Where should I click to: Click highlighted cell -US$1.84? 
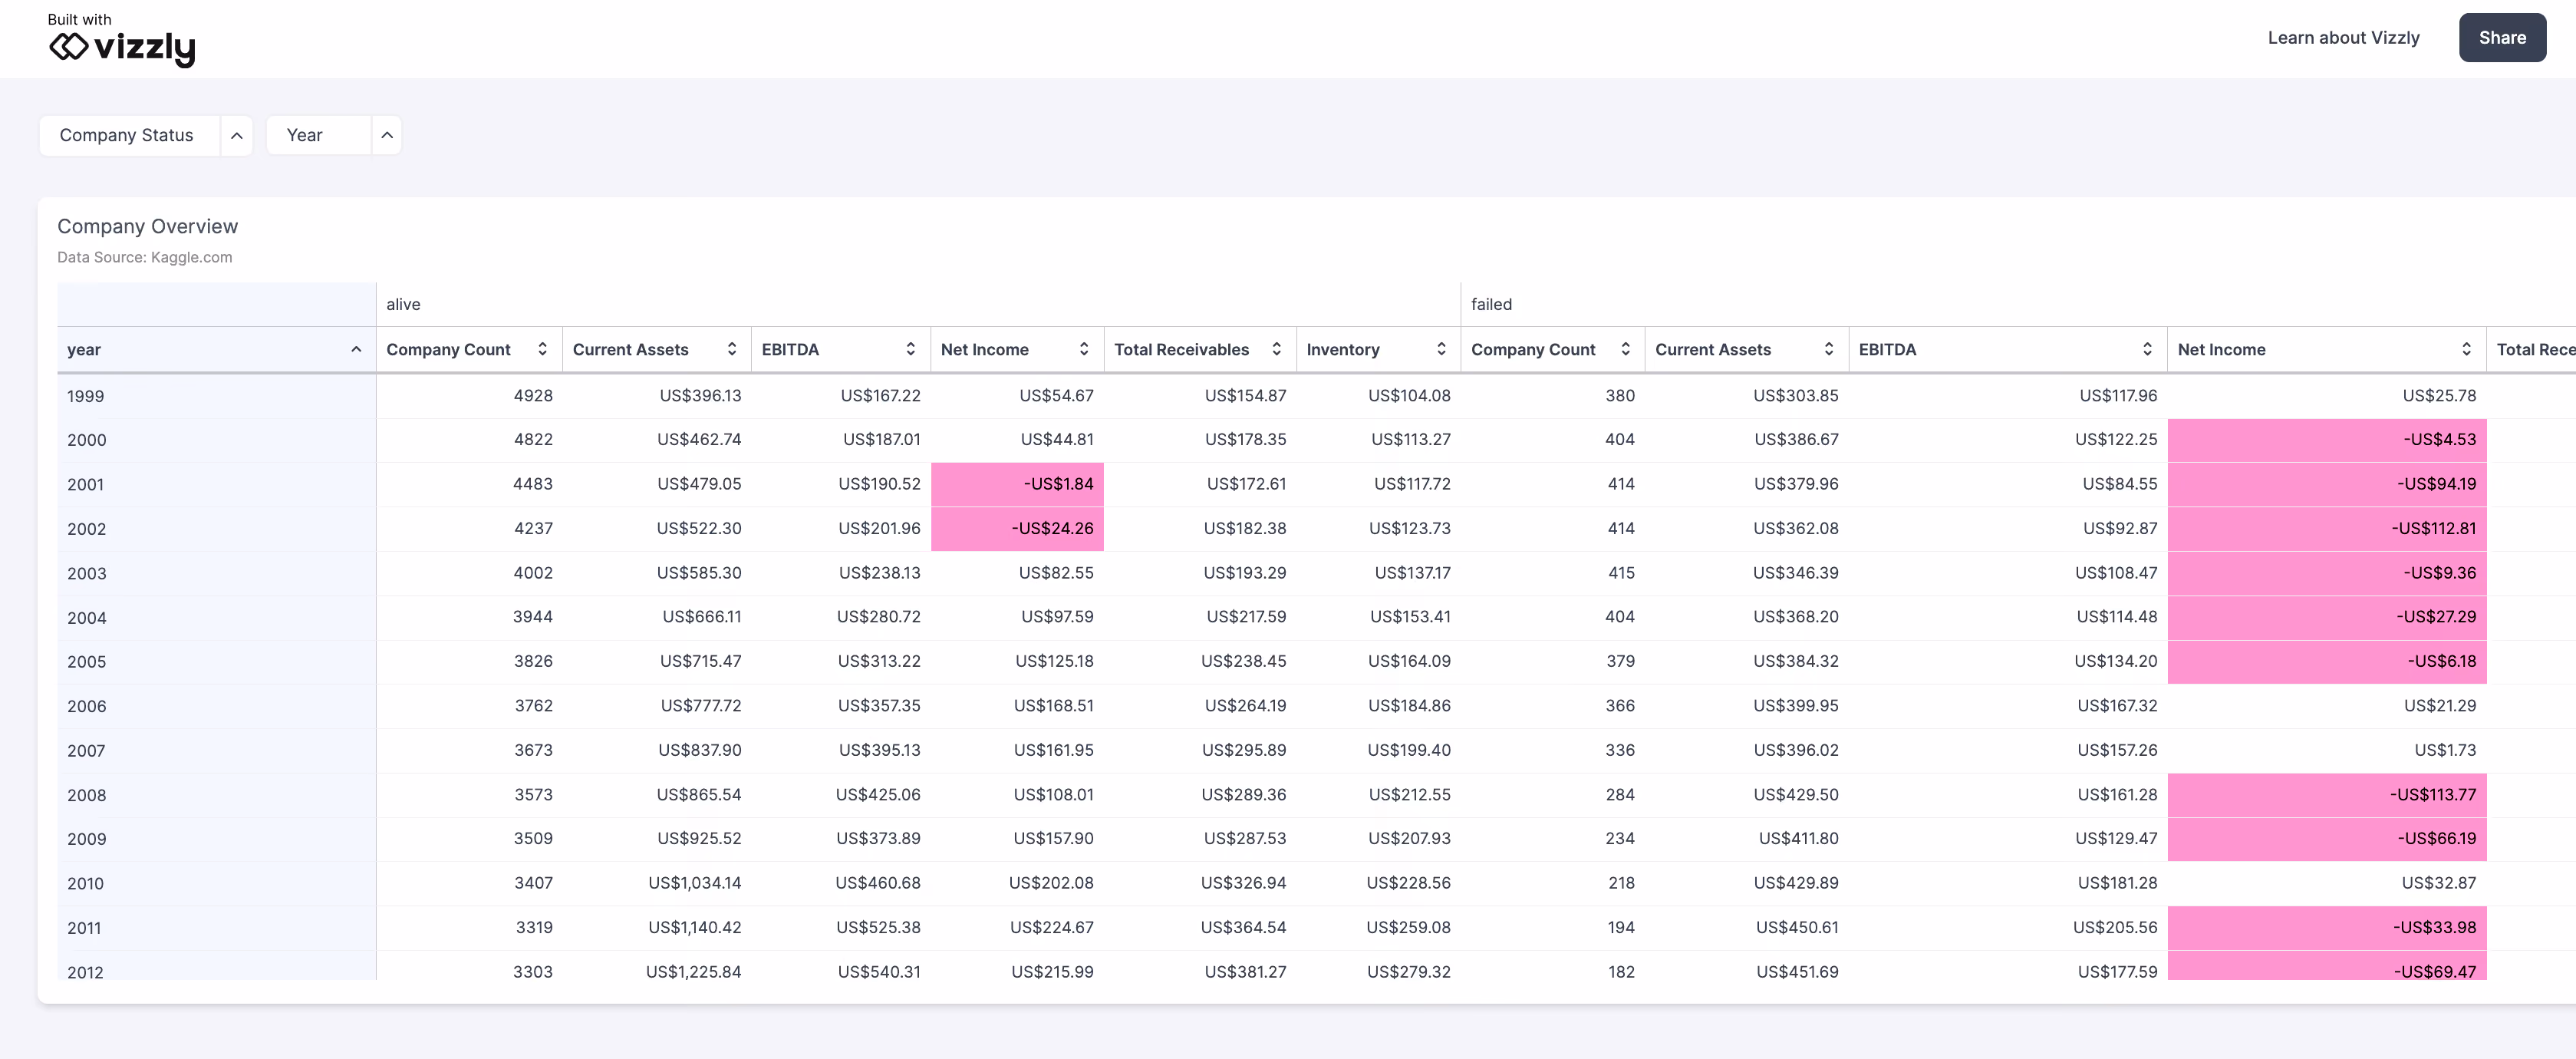(1017, 484)
